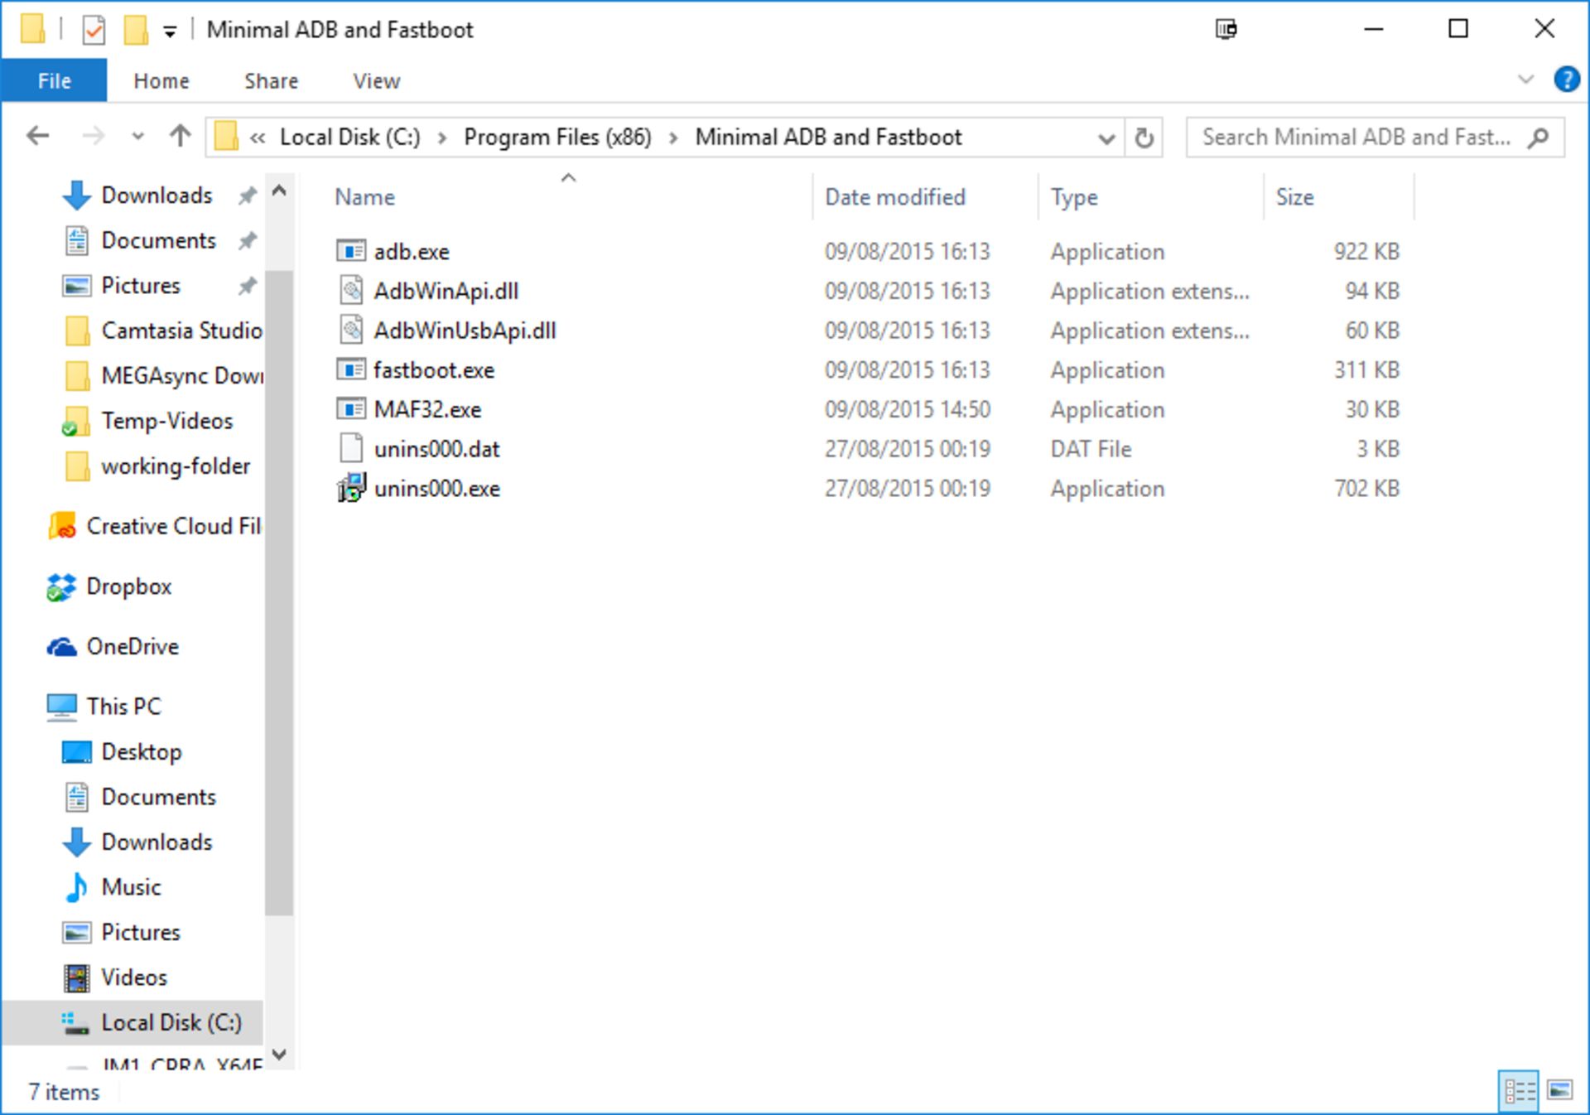Go back with the back arrow

[x=38, y=136]
